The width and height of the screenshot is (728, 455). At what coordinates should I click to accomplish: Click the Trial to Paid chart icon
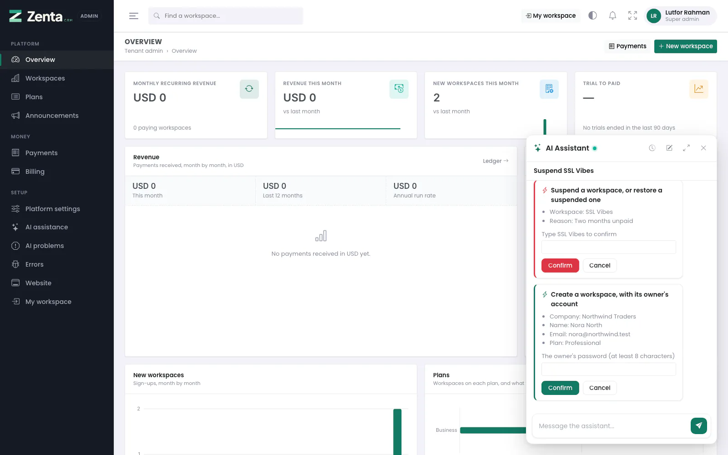click(x=699, y=89)
